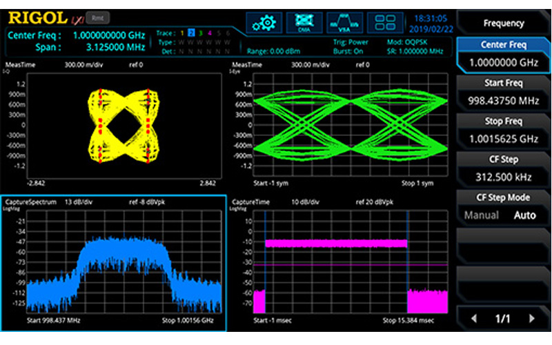Open the Frequency menu header
552x345 pixels.
tap(503, 23)
